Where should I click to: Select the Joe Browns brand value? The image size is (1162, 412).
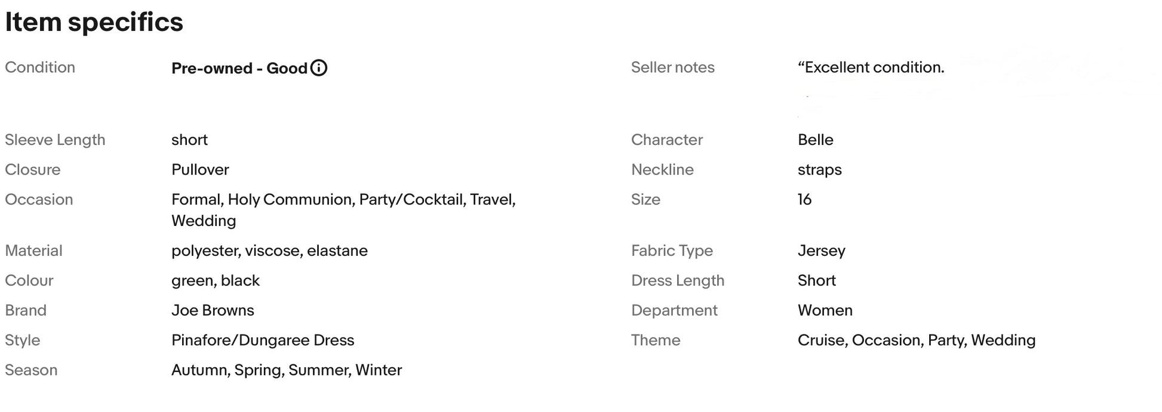pyautogui.click(x=213, y=310)
